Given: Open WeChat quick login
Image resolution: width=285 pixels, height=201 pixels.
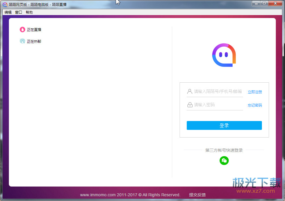Looking at the screenshot, I should pyautogui.click(x=224, y=161).
